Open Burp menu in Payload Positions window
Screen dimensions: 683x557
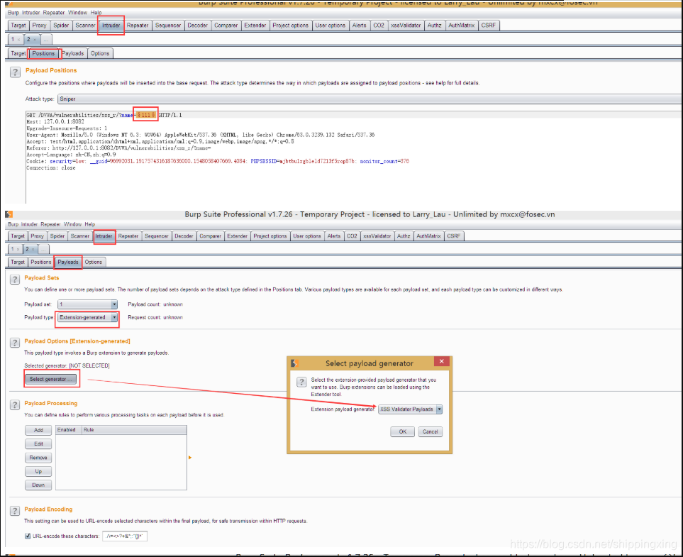(x=13, y=13)
